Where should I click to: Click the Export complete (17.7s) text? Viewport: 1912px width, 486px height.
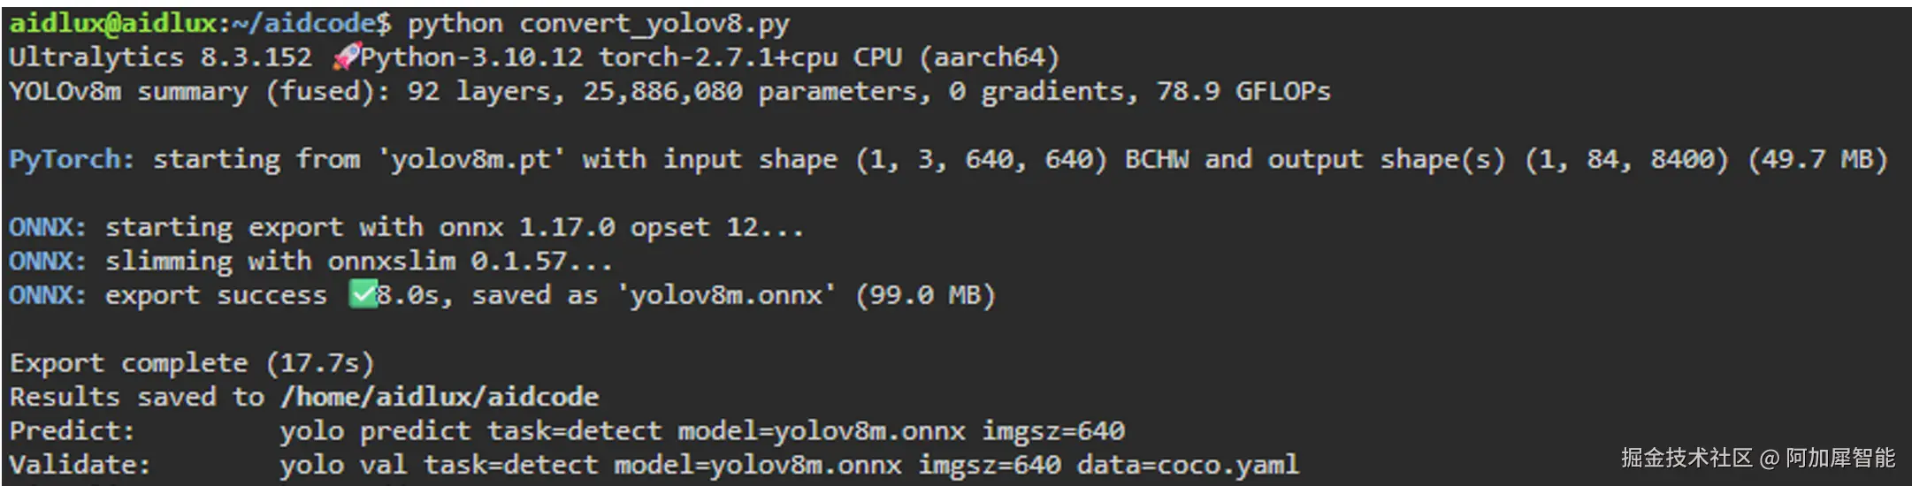pos(192,362)
